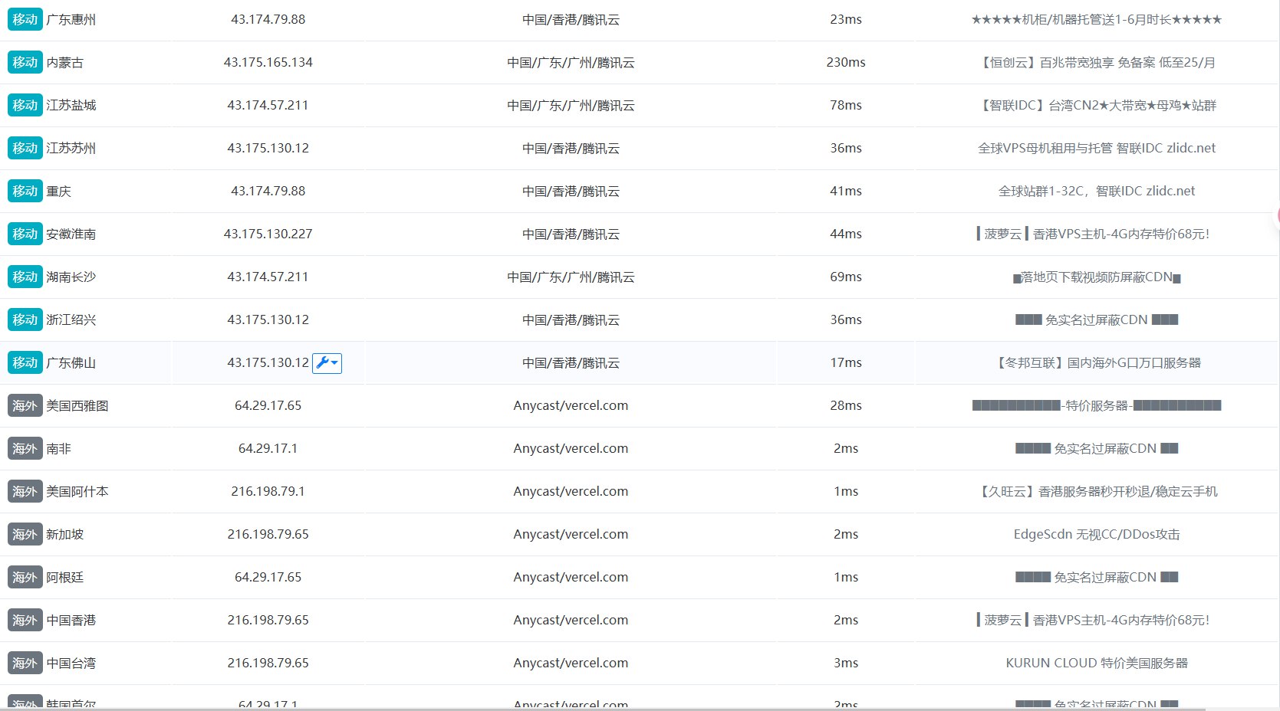Viewport: 1280px width, 711px height.
Task: Click the 机柜/机器托管送1-6月时长 ad link
Action: click(1097, 20)
